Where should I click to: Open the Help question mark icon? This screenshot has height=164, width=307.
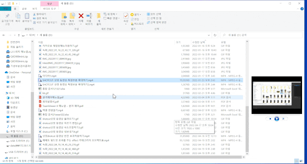click(x=302, y=9)
